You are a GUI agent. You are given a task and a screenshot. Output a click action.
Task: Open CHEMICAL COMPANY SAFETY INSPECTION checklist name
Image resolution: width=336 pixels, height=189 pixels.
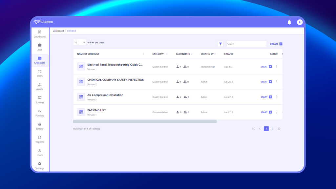point(116,80)
